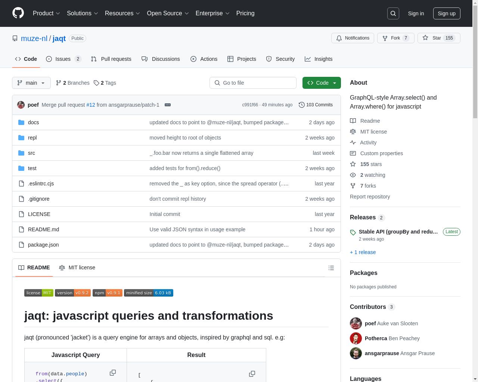Open the README.md file
Viewport: 478px width, 382px height.
point(43,229)
